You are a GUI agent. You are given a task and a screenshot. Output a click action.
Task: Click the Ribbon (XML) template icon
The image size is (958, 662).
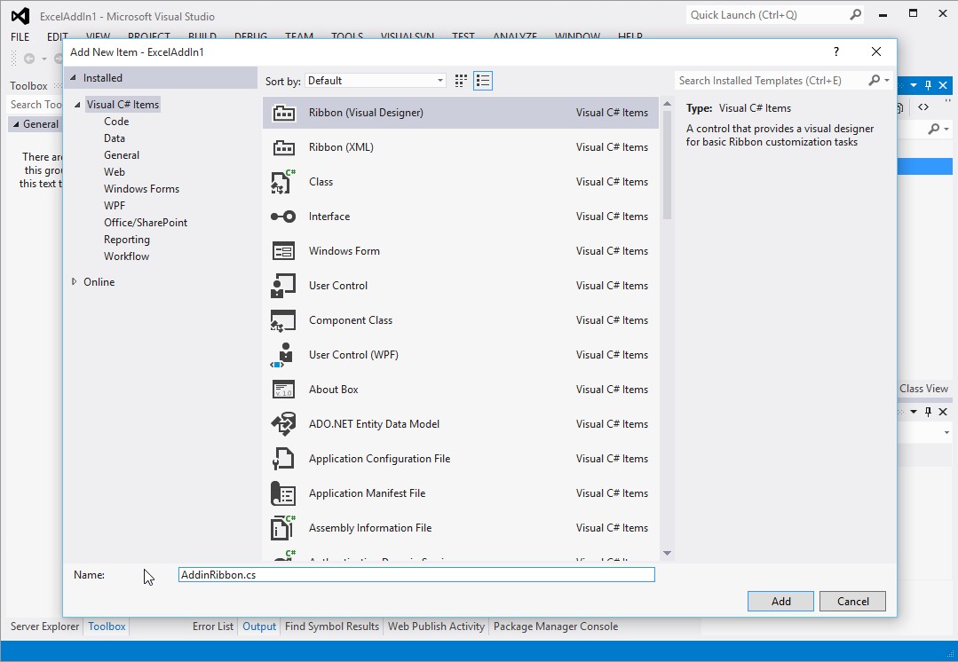click(283, 147)
